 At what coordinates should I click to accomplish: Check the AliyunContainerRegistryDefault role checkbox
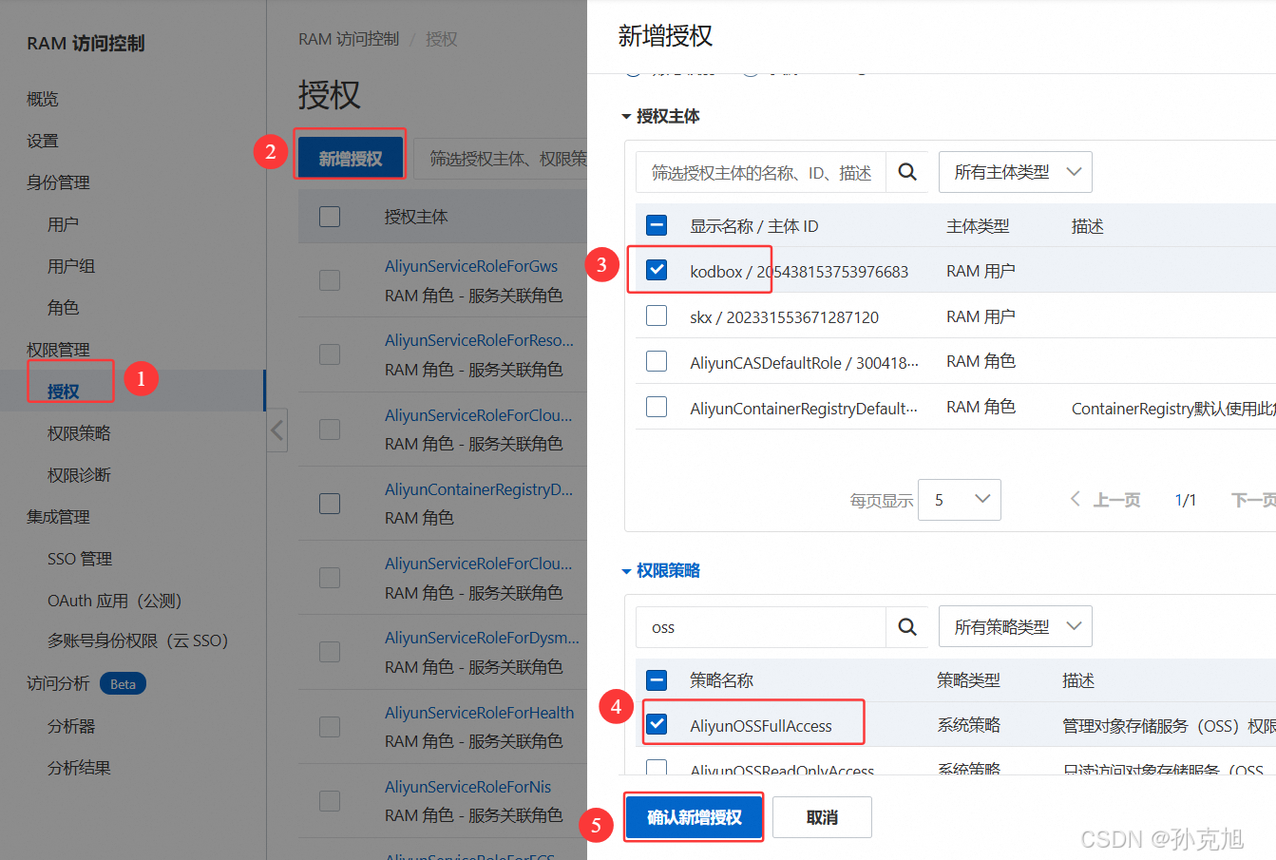(657, 407)
